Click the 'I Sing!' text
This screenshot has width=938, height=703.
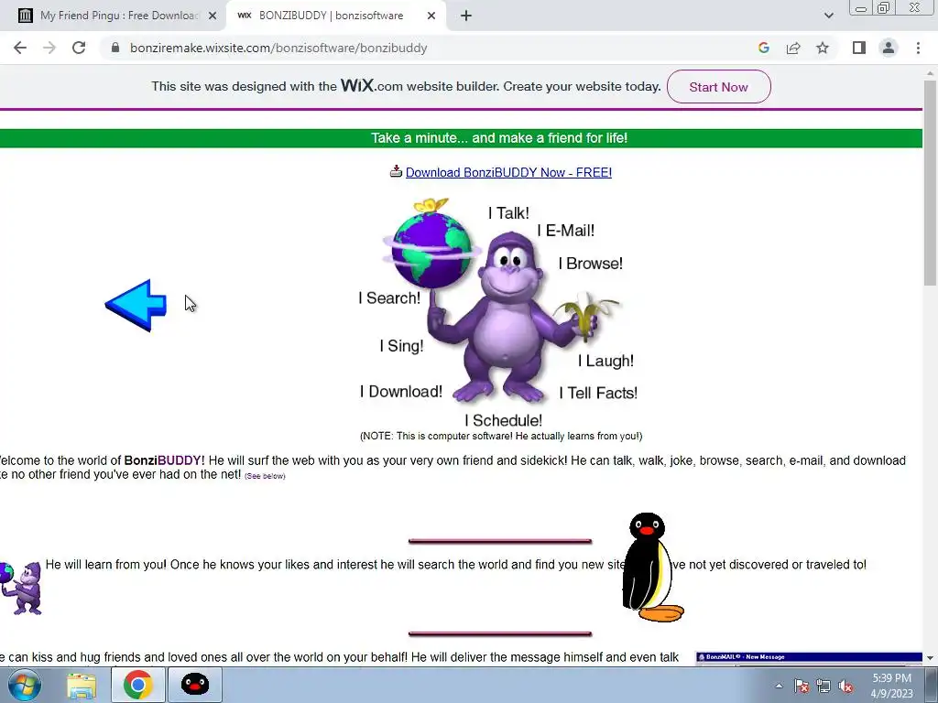click(401, 346)
